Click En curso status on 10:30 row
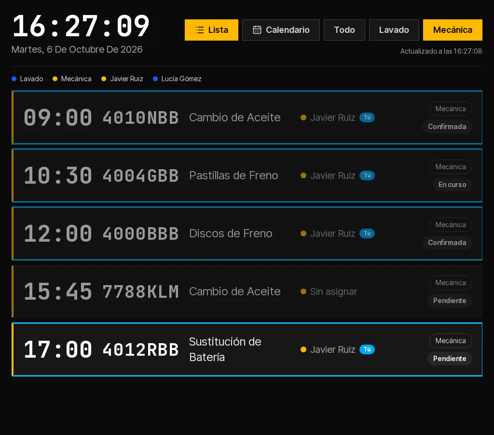 coord(452,185)
